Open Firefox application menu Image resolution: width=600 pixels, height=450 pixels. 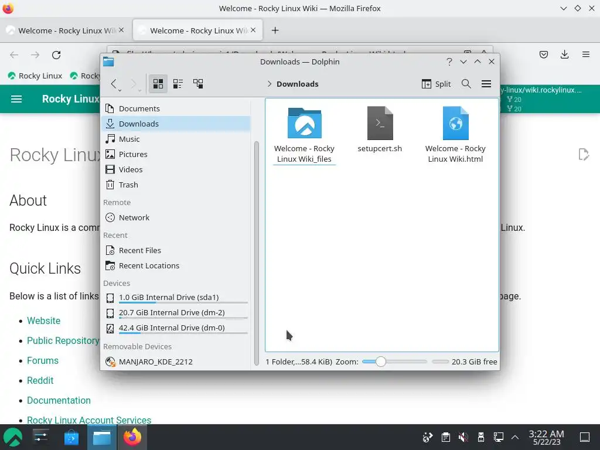pos(585,54)
